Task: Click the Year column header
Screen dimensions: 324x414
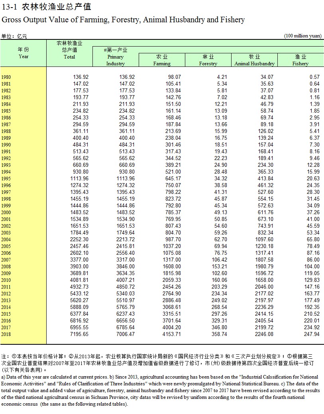Action: 23,53
